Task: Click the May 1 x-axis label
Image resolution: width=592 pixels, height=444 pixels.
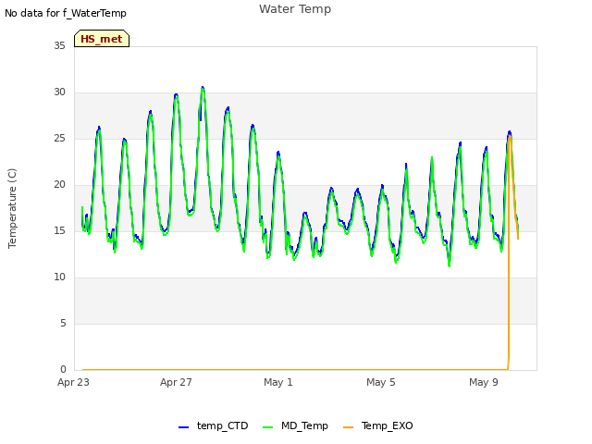Action: [278, 382]
